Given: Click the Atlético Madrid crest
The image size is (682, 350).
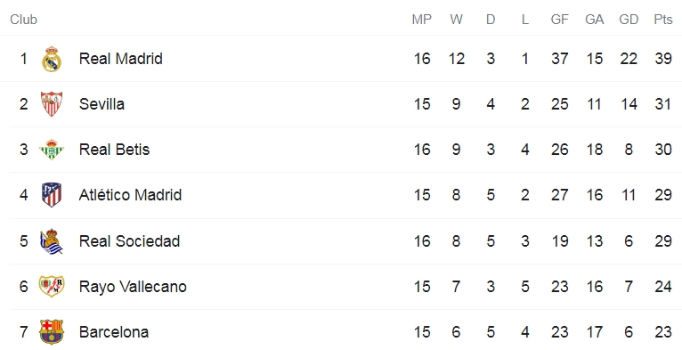Looking at the screenshot, I should click(x=52, y=194).
